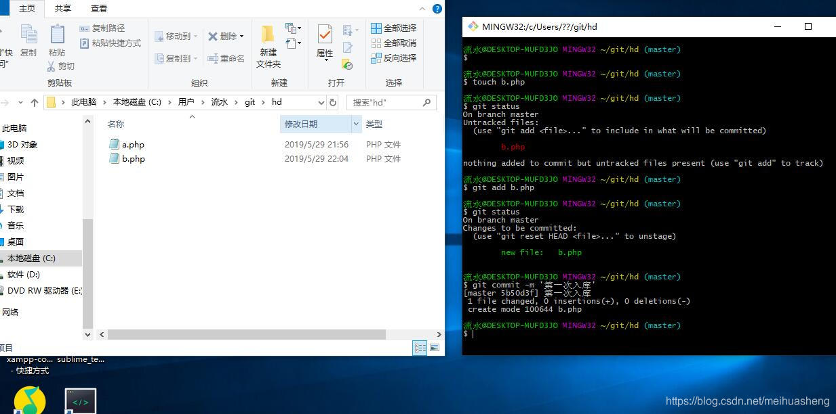
Task: Select 桌面 in navigation pane
Action: [x=16, y=241]
